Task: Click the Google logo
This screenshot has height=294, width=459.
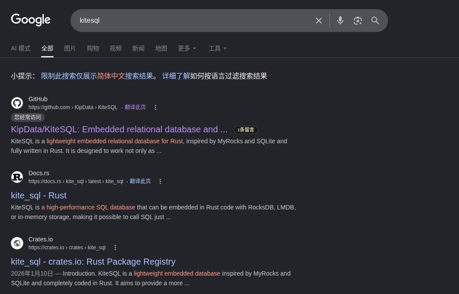Action: click(x=31, y=20)
